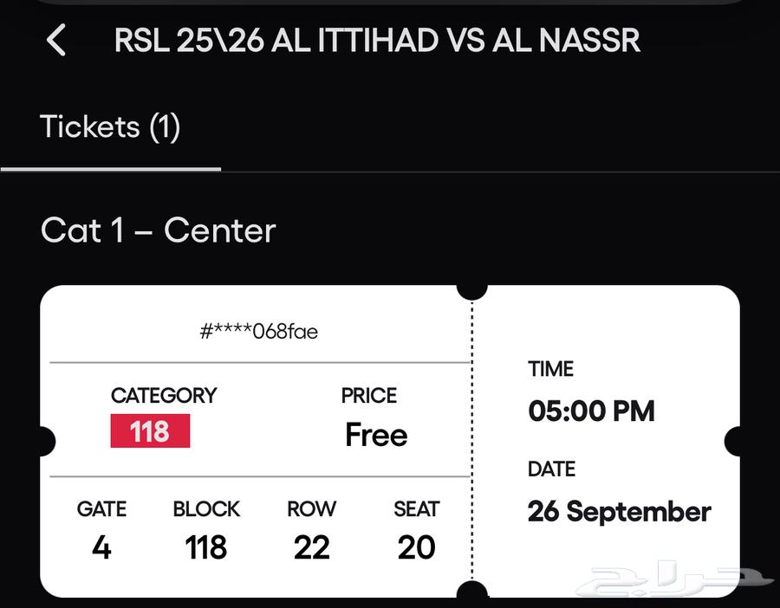Tap the back arrow chevron

click(x=55, y=40)
